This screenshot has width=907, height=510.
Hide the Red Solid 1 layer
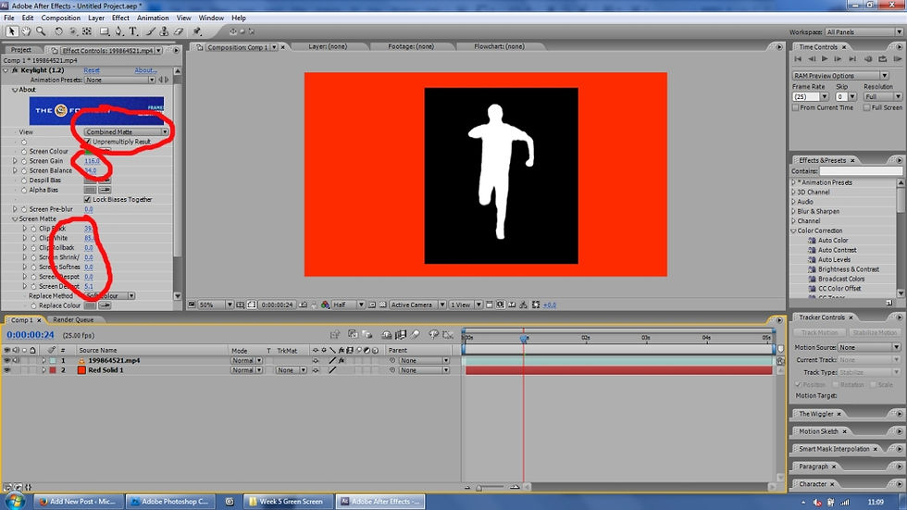click(x=7, y=370)
